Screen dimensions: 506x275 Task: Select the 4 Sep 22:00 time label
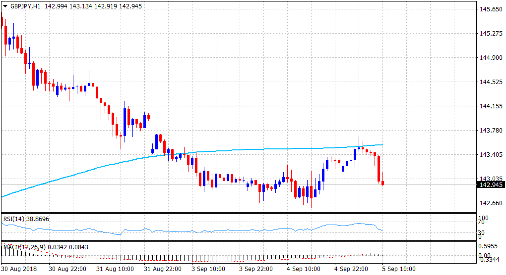(351, 269)
